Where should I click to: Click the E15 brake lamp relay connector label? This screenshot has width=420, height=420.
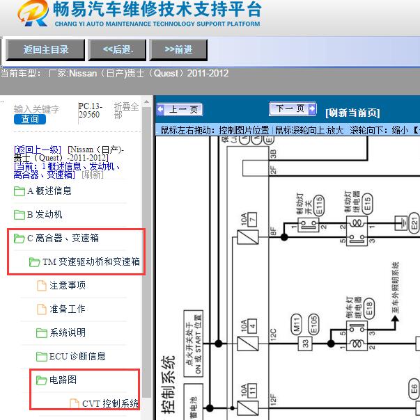[367, 204]
